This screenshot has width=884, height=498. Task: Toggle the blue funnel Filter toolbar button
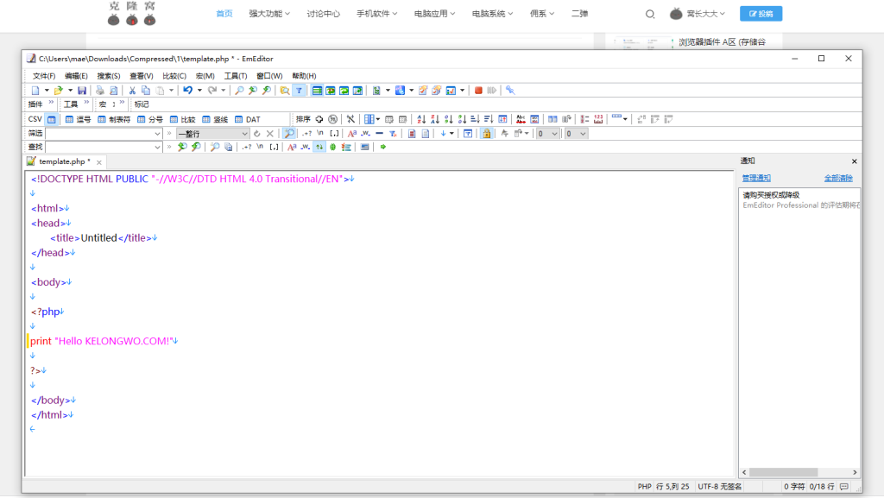pyautogui.click(x=299, y=90)
